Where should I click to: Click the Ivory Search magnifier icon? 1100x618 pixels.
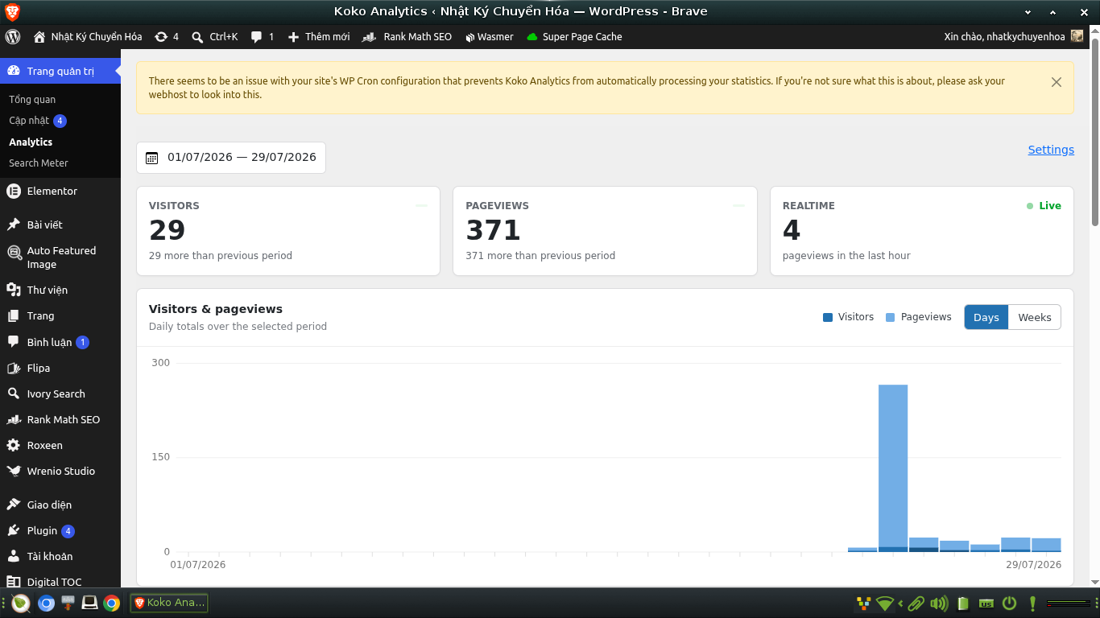pos(14,393)
